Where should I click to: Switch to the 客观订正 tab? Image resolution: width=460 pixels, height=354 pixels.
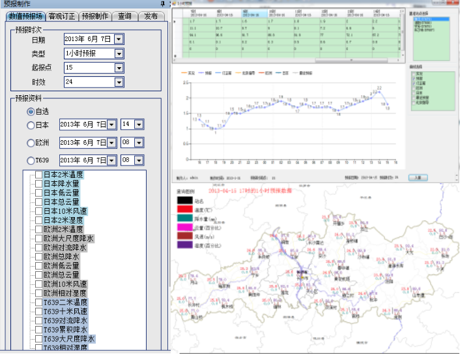pyautogui.click(x=61, y=16)
